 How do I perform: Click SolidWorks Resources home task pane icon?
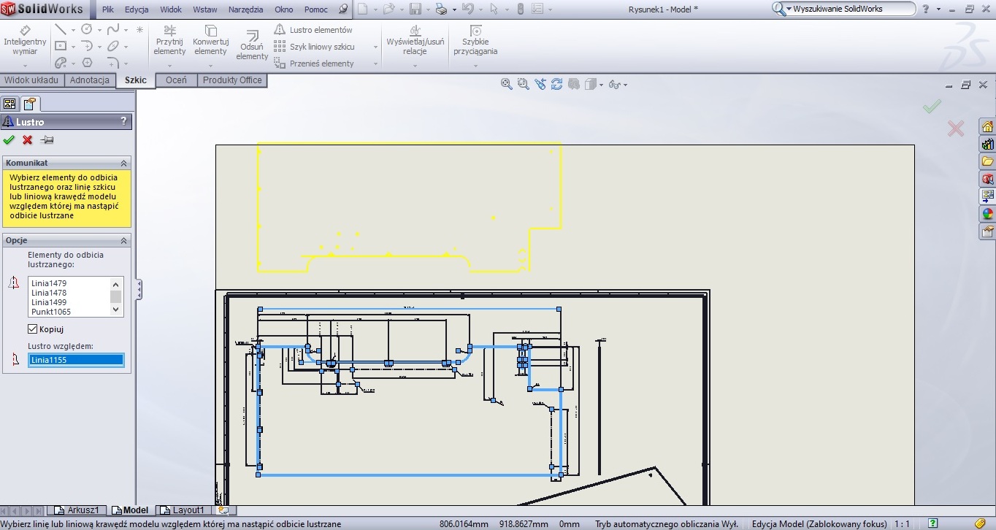pyautogui.click(x=987, y=126)
